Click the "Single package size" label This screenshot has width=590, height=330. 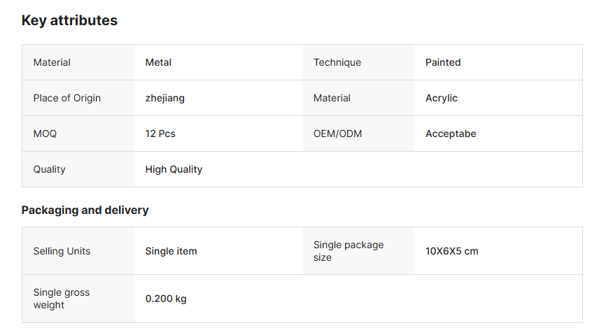coord(349,251)
